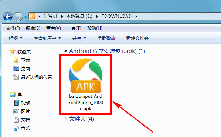Click the grayed Forward navigation arrow
Screen dimensions: 221x137
tap(18, 17)
